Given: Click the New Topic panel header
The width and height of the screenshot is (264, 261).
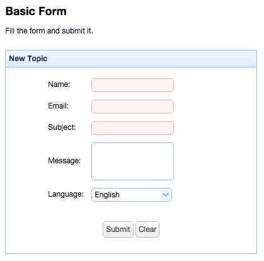Looking at the screenshot, I should point(131,59).
